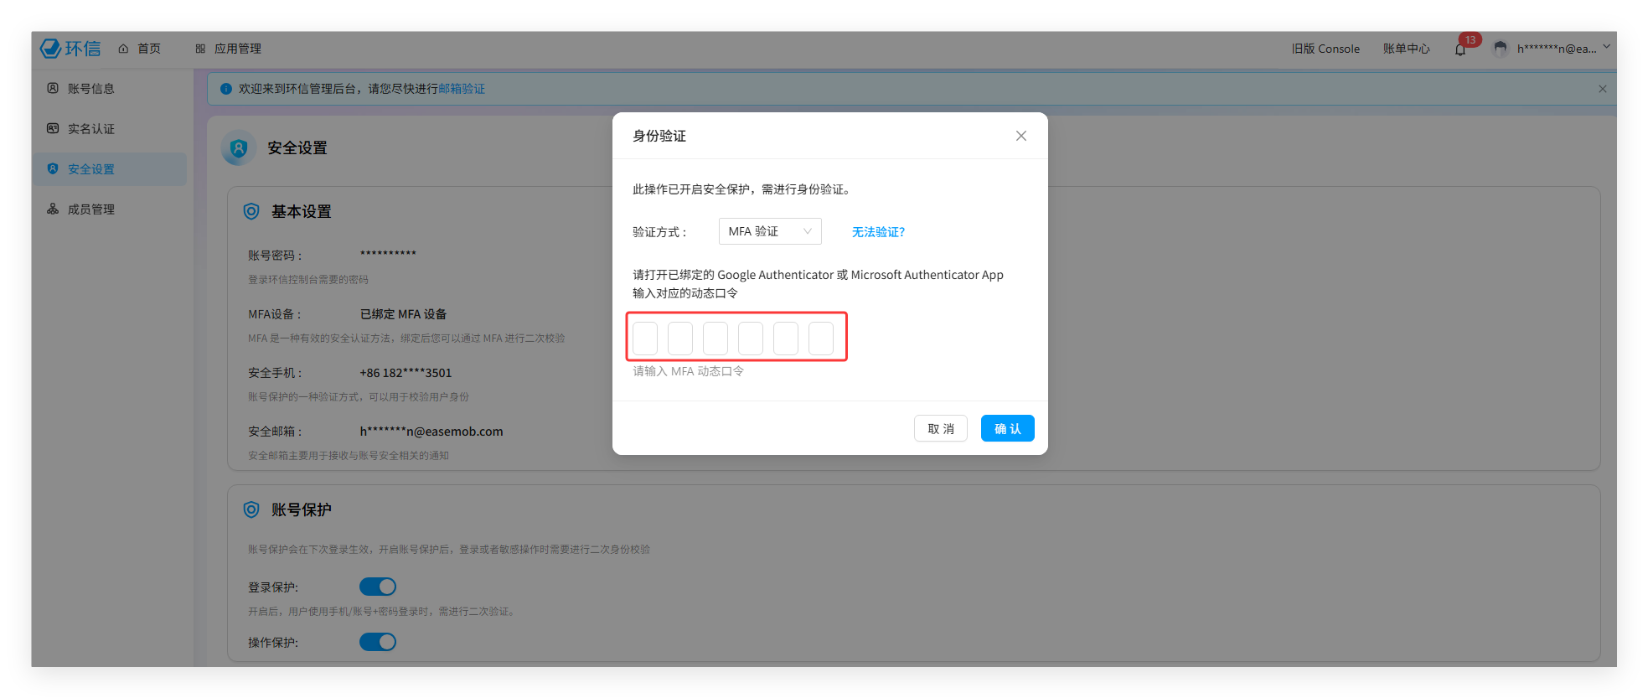The image size is (1648, 698).
Task: Toggle the 操作保护 switch
Action: 378,642
